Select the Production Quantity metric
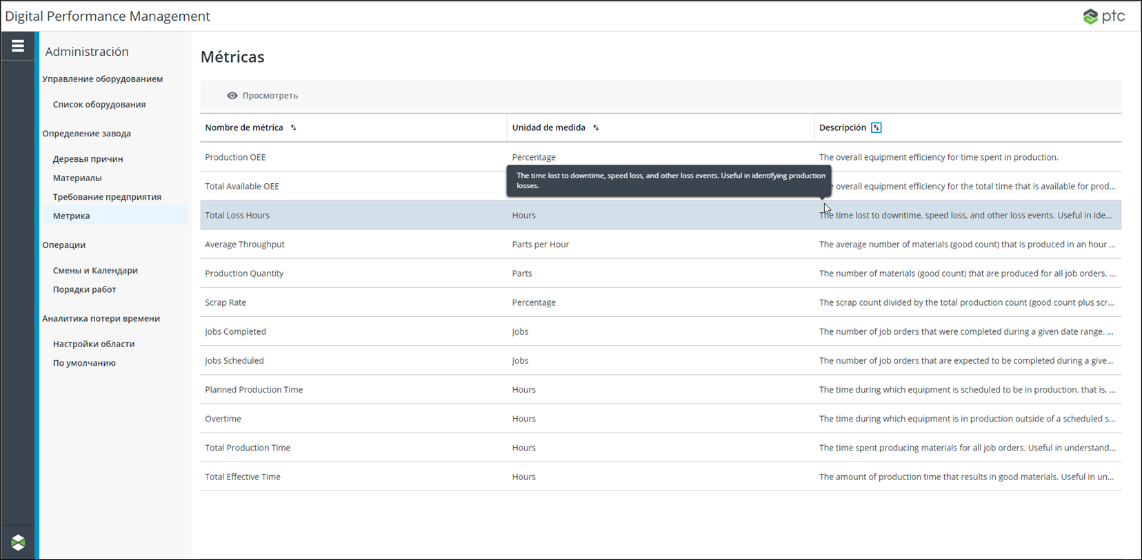1142x560 pixels. click(x=661, y=273)
